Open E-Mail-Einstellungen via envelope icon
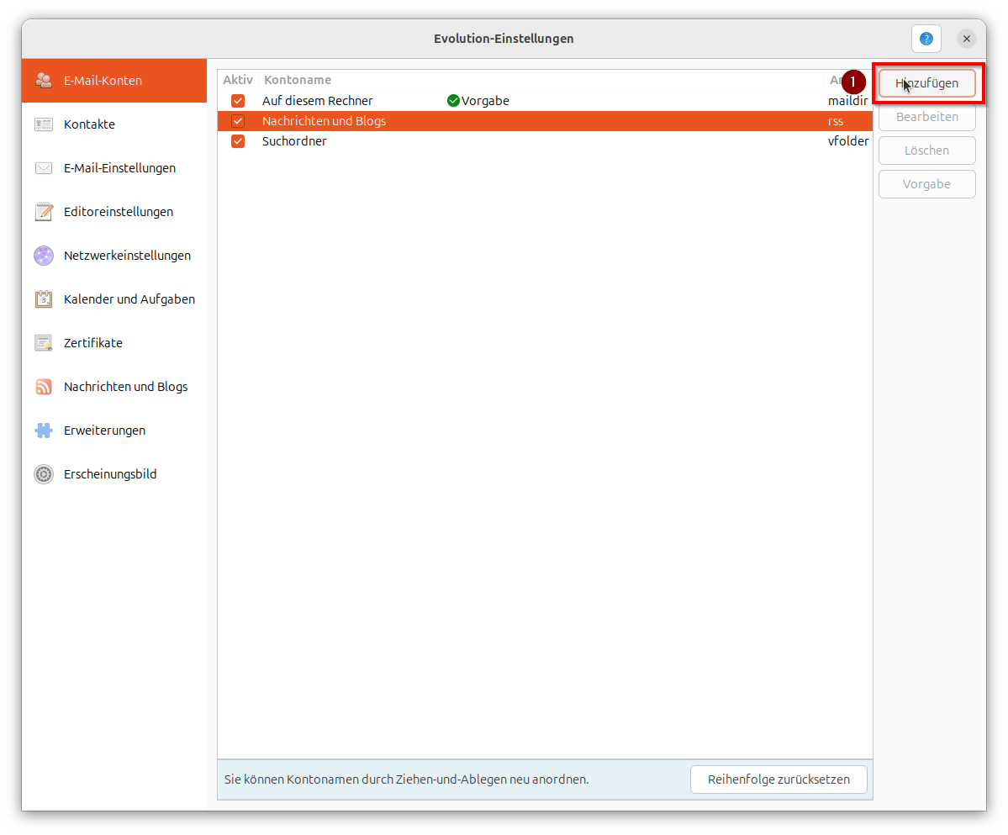Viewport: 1008px width, 835px height. (43, 167)
